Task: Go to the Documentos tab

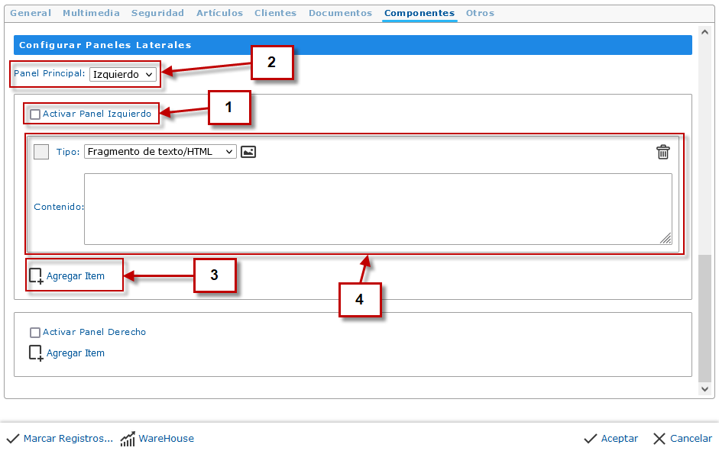Action: (x=340, y=13)
